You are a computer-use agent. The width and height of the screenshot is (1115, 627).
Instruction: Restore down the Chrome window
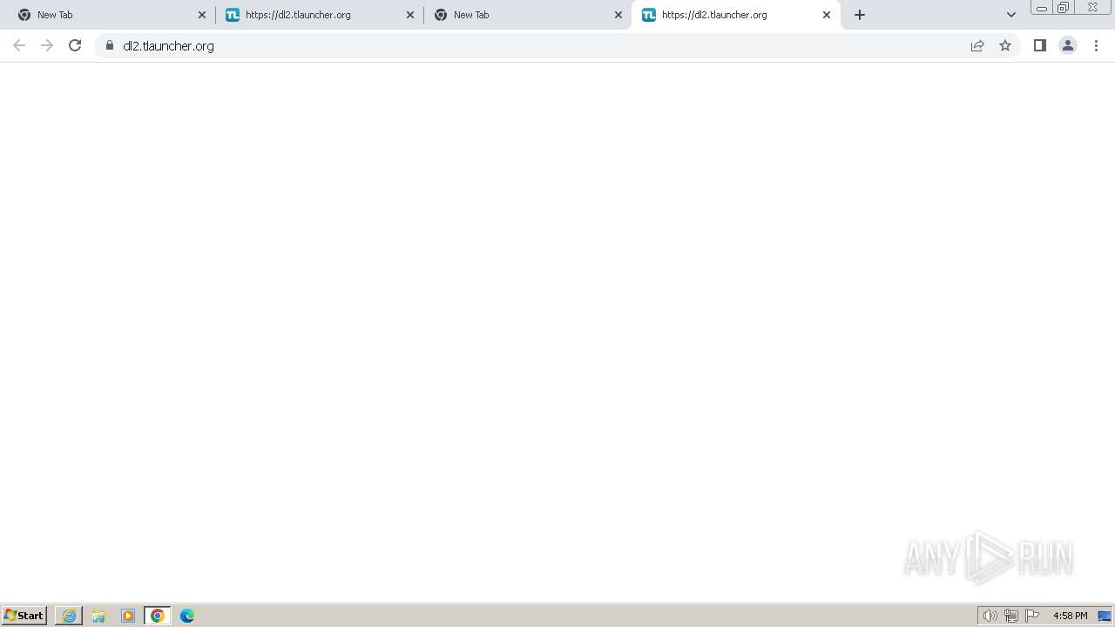1064,8
